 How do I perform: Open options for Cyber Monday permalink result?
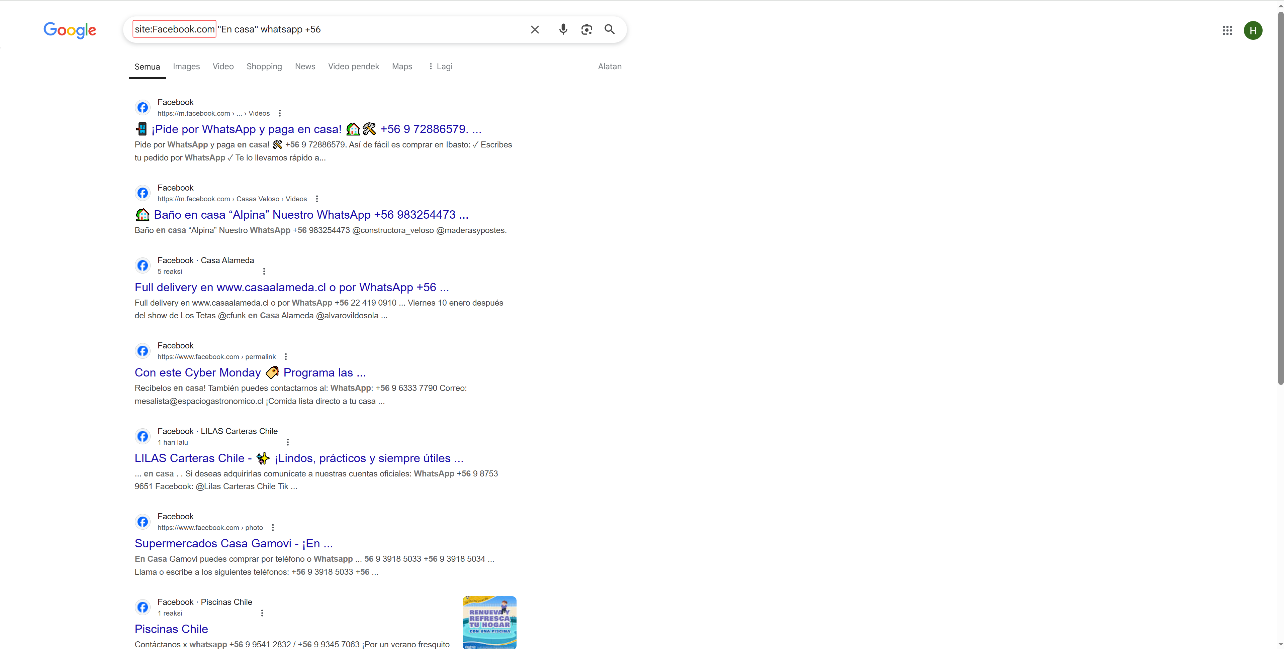[286, 357]
